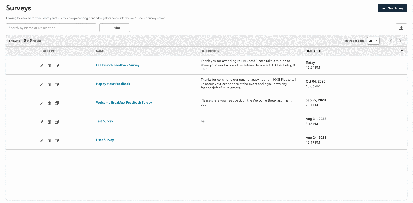Duplicate the User Survey row
Screen dimensions: 413x203
(57, 141)
